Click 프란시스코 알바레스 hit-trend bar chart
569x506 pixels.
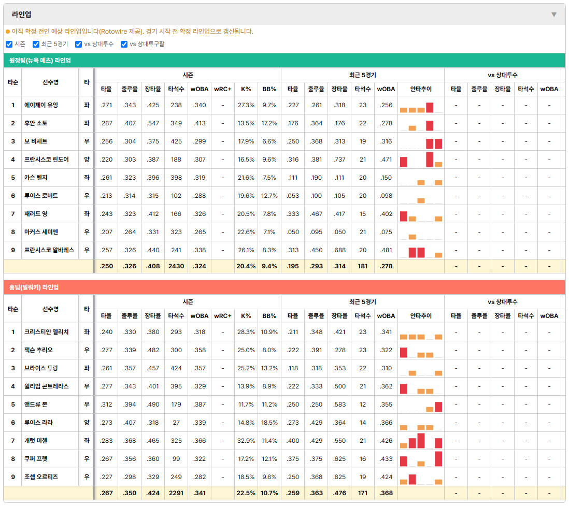[421, 252]
